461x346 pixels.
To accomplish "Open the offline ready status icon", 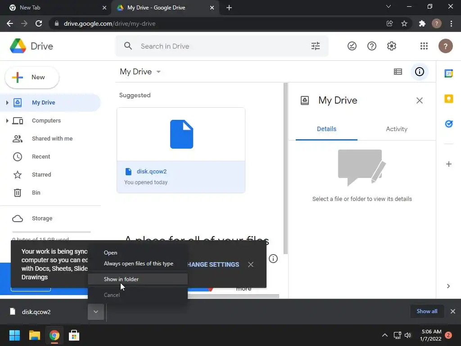I will coord(352,46).
